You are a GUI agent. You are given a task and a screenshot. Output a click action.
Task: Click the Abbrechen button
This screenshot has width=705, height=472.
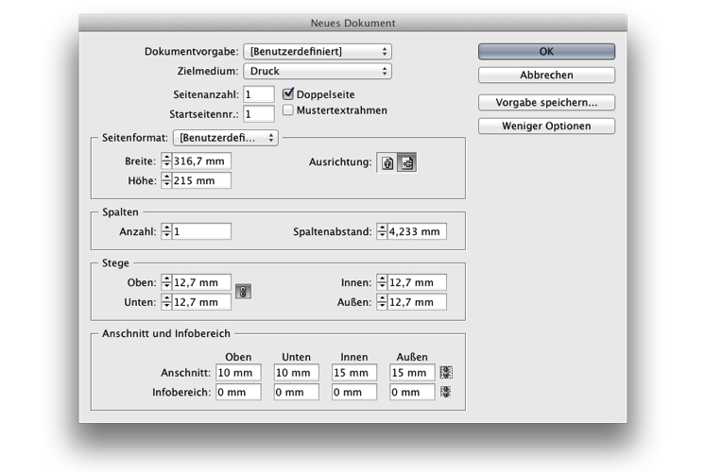pyautogui.click(x=546, y=76)
